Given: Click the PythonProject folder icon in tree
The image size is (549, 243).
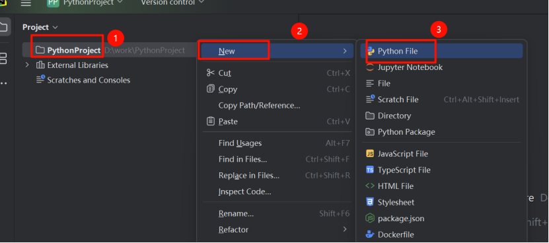Looking at the screenshot, I should [40, 50].
